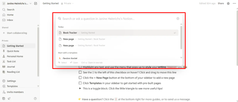
Task: Select the second New page search result
Action: [117, 45]
